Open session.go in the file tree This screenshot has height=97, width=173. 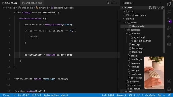[136, 78]
